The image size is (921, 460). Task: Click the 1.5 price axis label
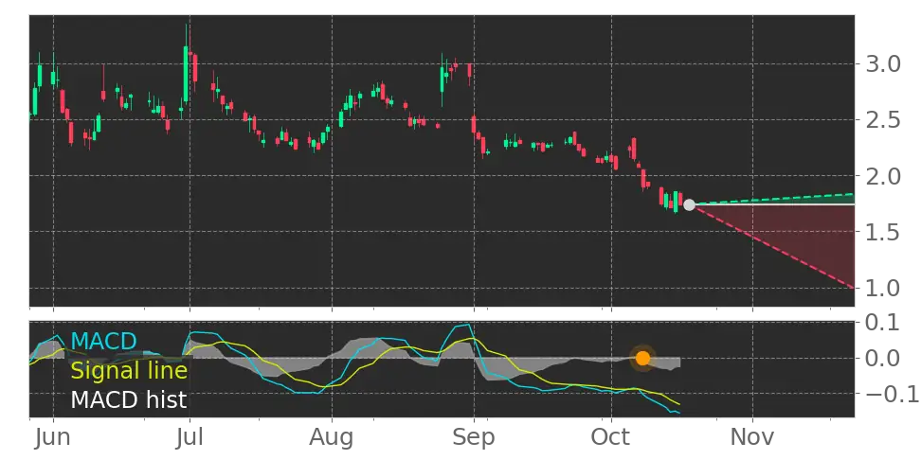pos(883,232)
